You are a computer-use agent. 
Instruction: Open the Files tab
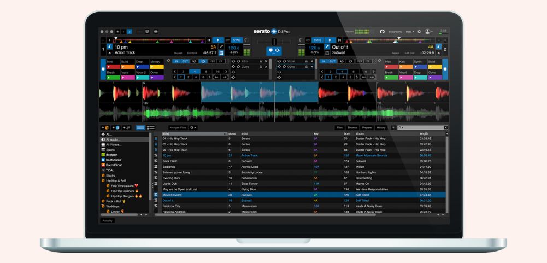click(x=339, y=128)
